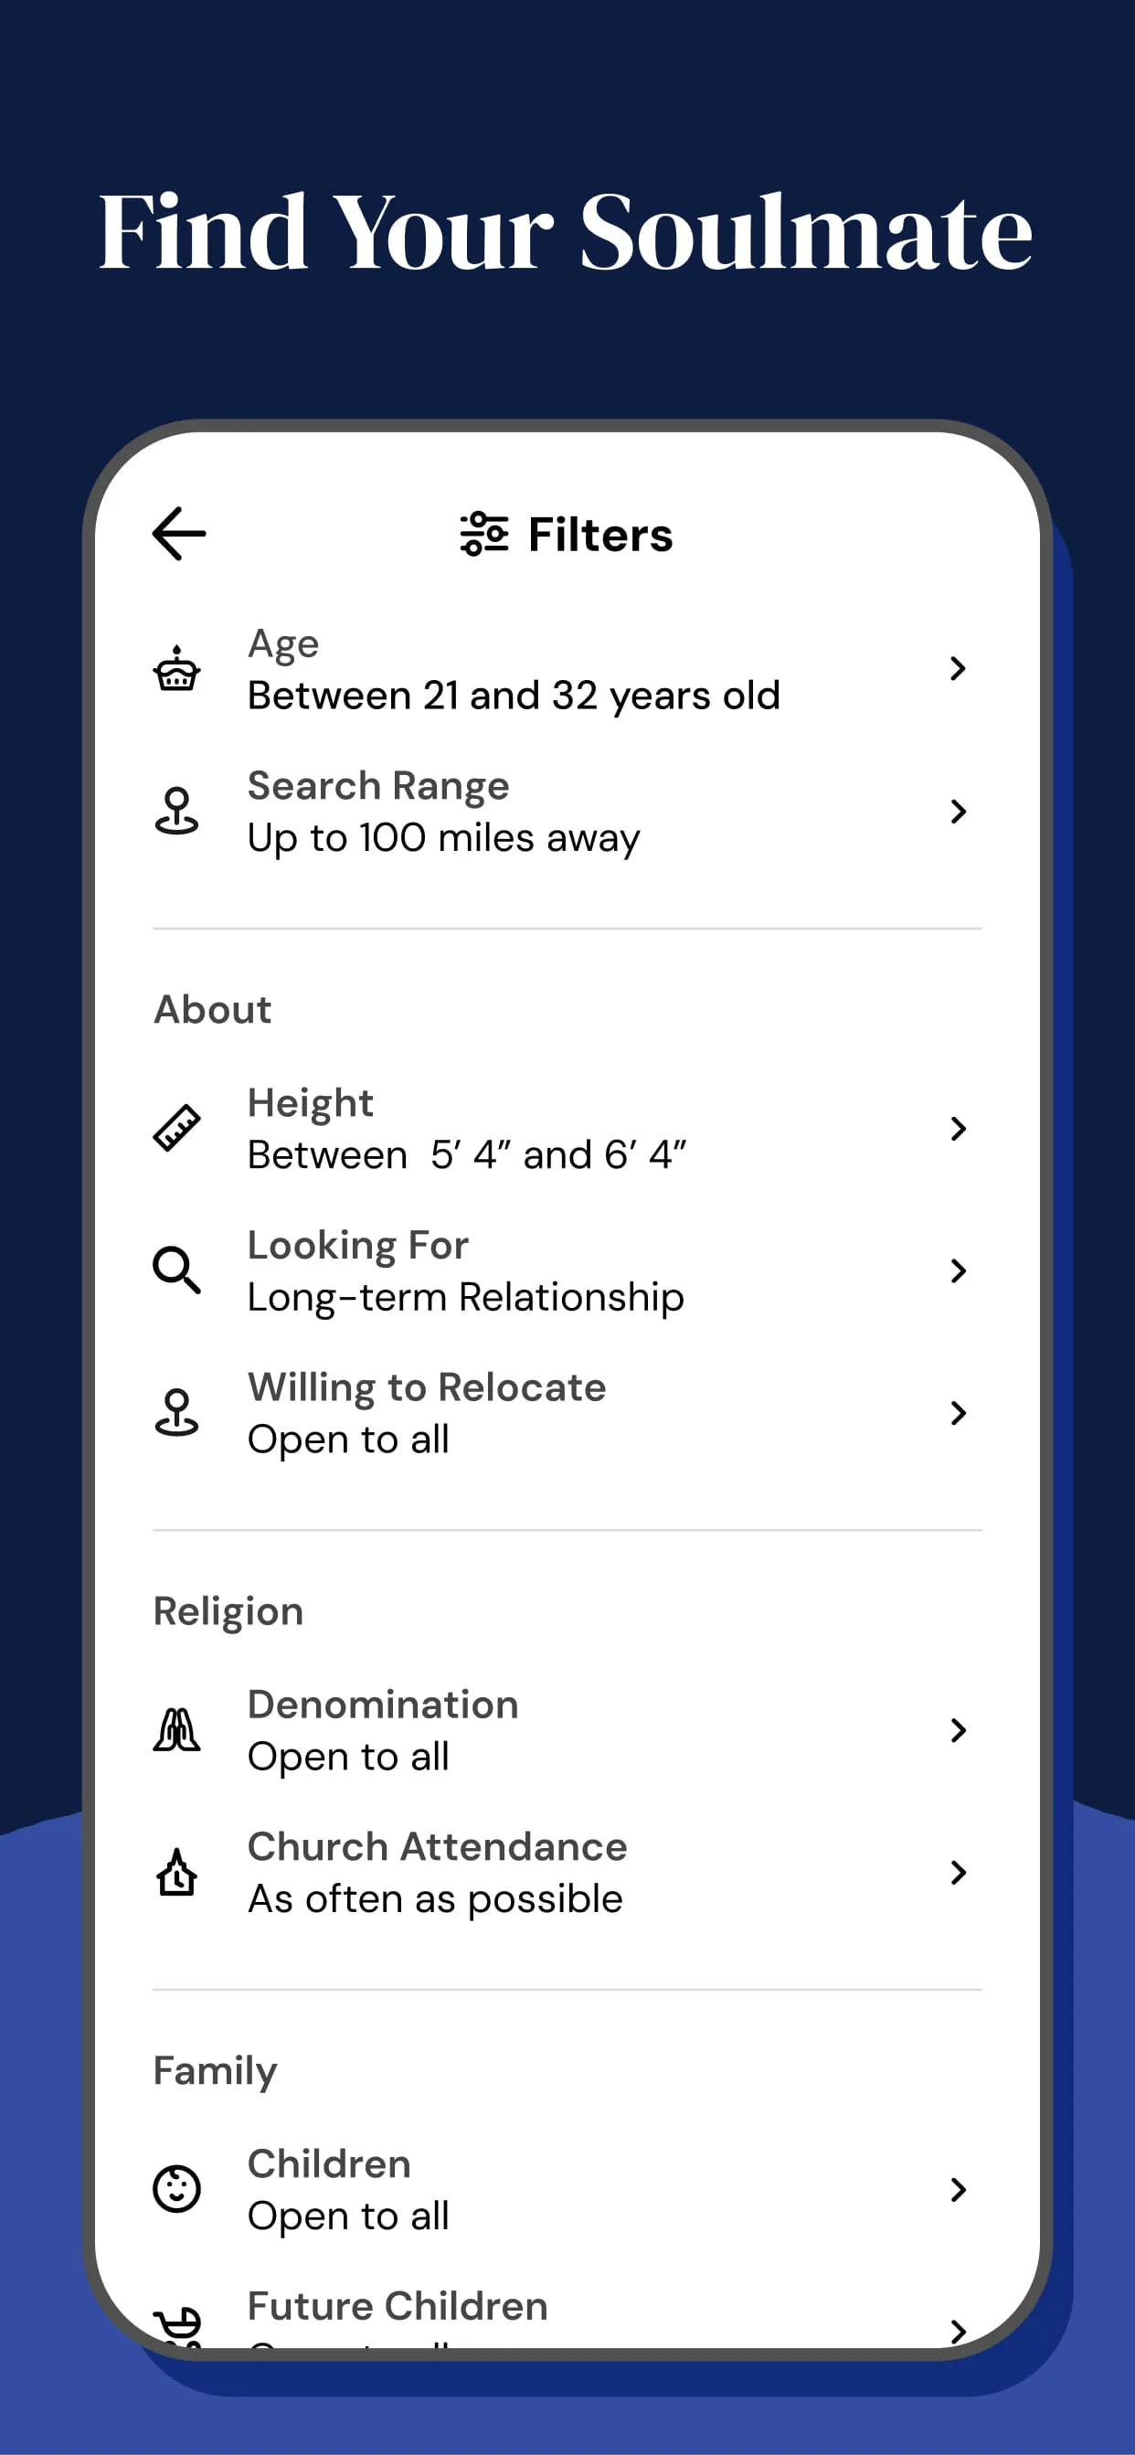Viewport: 1135px width, 2455px height.
Task: Tap the Search Range location pin icon
Action: coord(177,811)
